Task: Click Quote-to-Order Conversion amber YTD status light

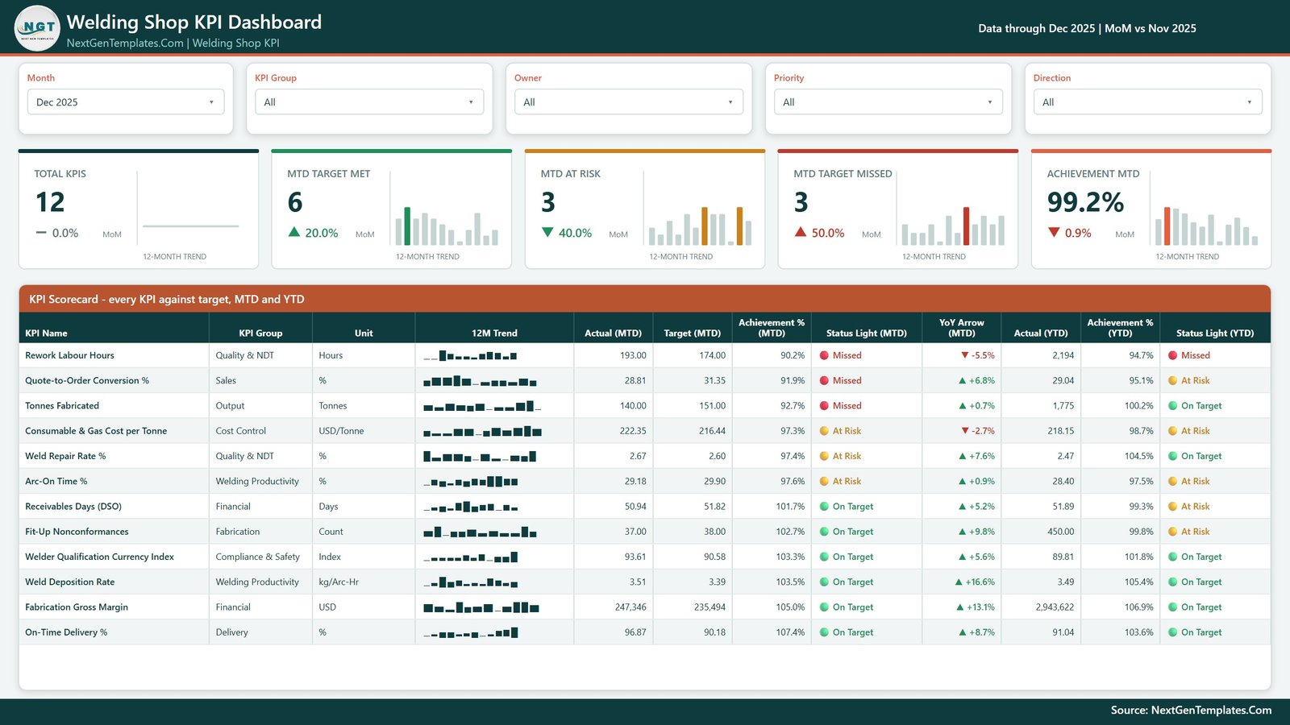Action: tap(1173, 380)
